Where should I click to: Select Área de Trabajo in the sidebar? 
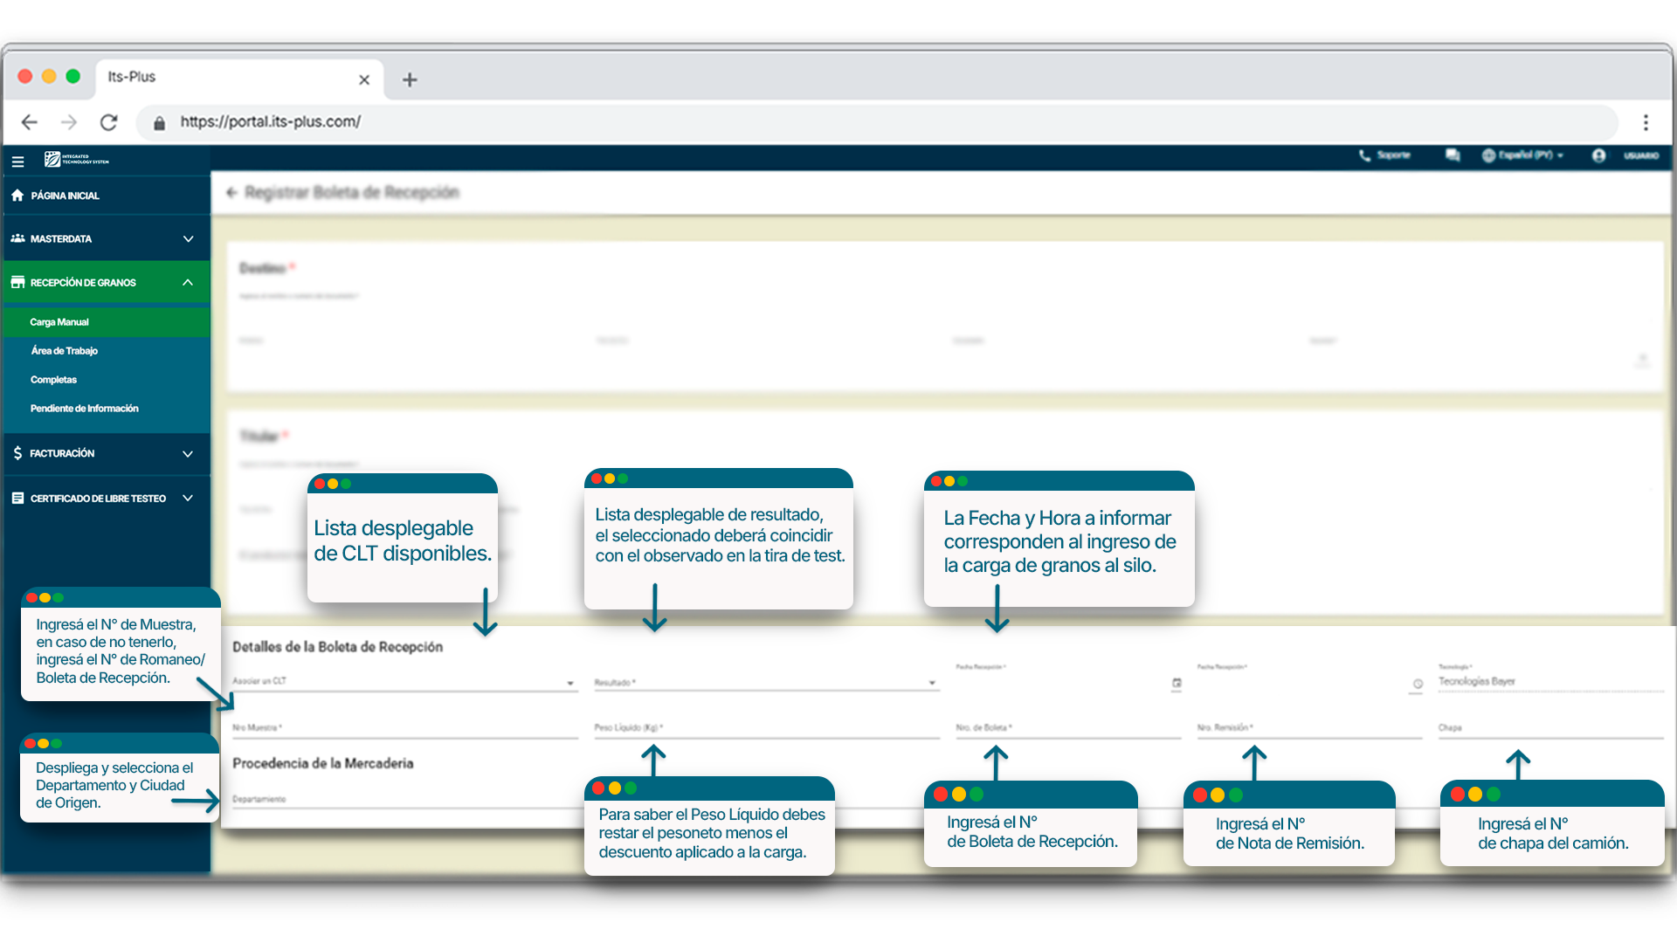click(64, 351)
